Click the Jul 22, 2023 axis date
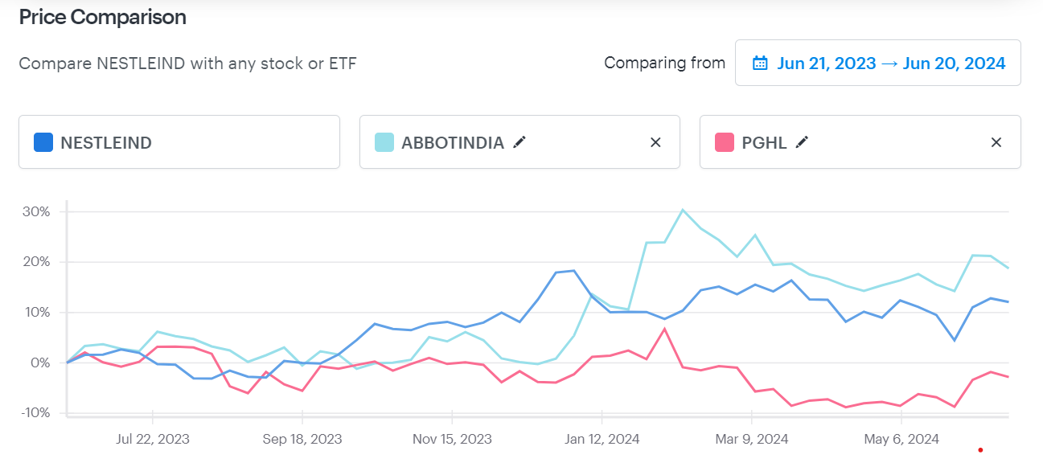1043x471 pixels. tap(152, 439)
